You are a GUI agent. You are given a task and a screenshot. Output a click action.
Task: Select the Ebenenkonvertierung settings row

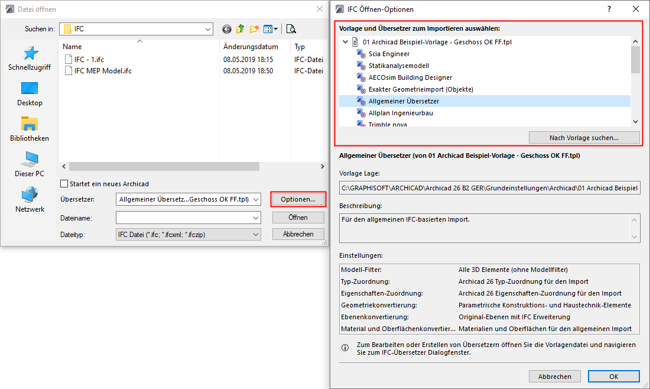tap(490, 317)
